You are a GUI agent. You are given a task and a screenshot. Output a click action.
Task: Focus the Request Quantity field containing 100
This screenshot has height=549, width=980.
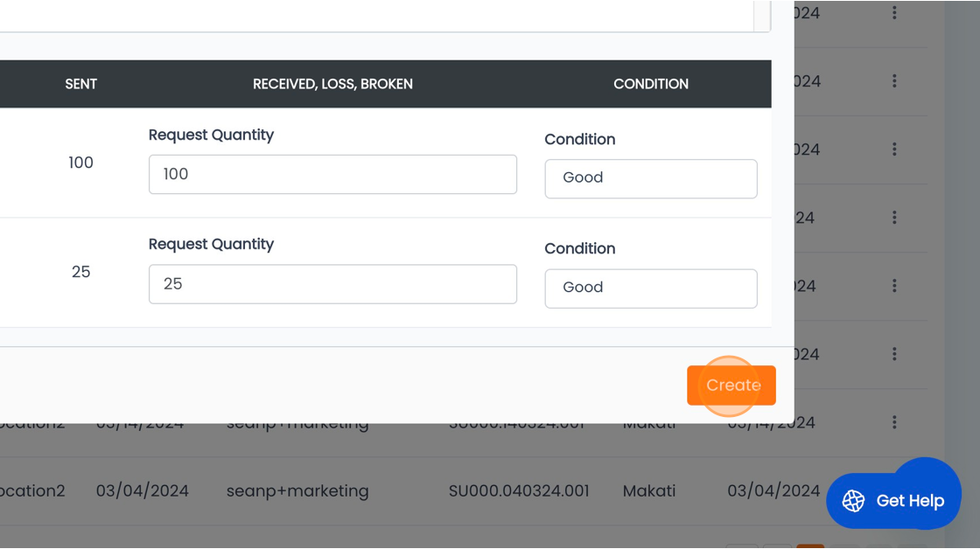pos(332,175)
